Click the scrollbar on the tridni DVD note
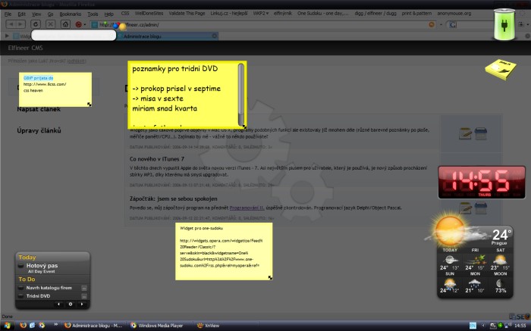531x331 pixels. [241, 95]
